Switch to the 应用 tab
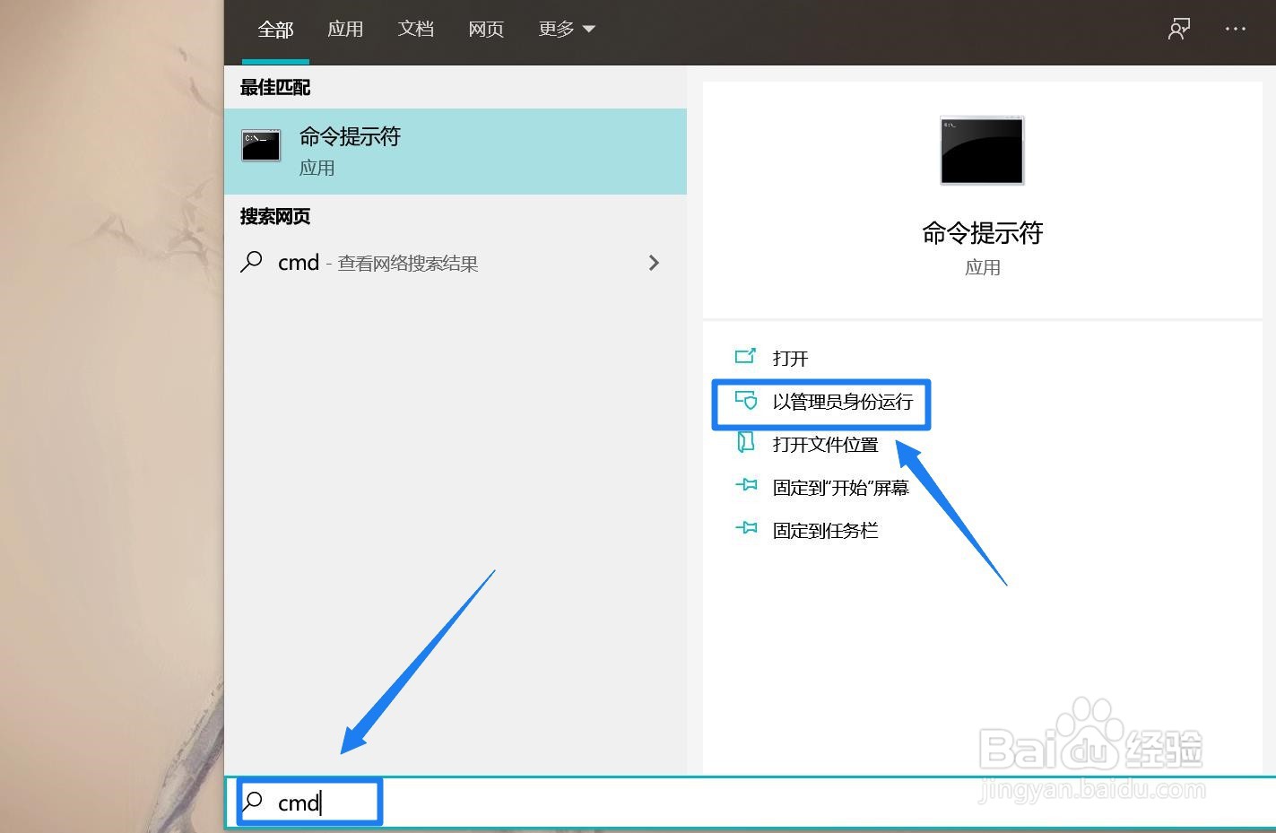1276x833 pixels. pyautogui.click(x=345, y=30)
